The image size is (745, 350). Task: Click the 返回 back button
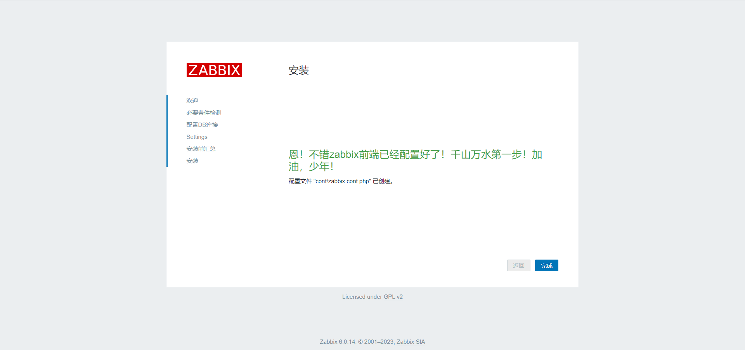pos(519,265)
